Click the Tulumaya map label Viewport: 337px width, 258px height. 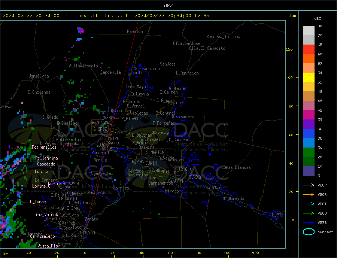point(140,94)
